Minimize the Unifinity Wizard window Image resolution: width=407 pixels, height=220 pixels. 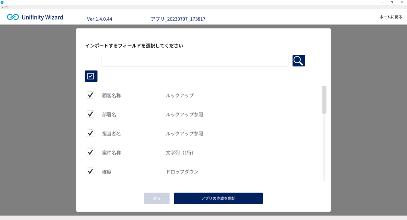coord(382,2)
